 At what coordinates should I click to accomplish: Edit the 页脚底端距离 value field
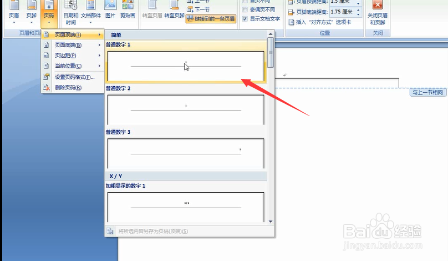click(x=342, y=12)
